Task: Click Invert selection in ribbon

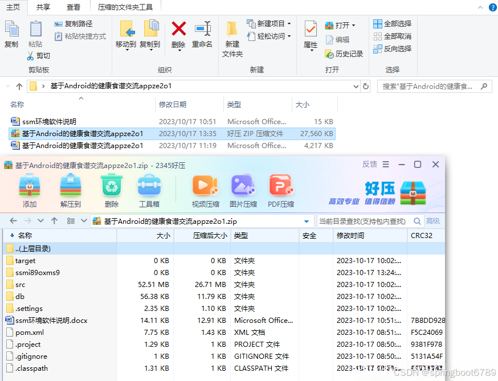Action: [392, 49]
